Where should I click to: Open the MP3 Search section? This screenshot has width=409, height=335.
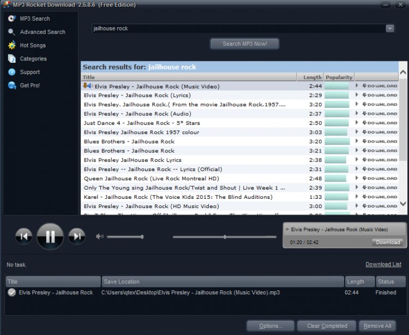(x=35, y=19)
